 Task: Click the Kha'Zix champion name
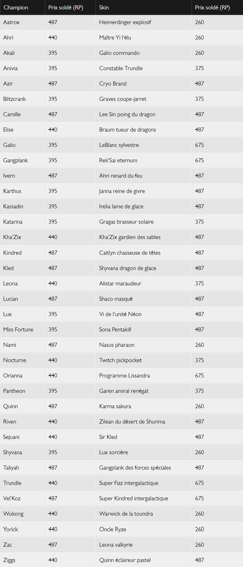(12, 237)
